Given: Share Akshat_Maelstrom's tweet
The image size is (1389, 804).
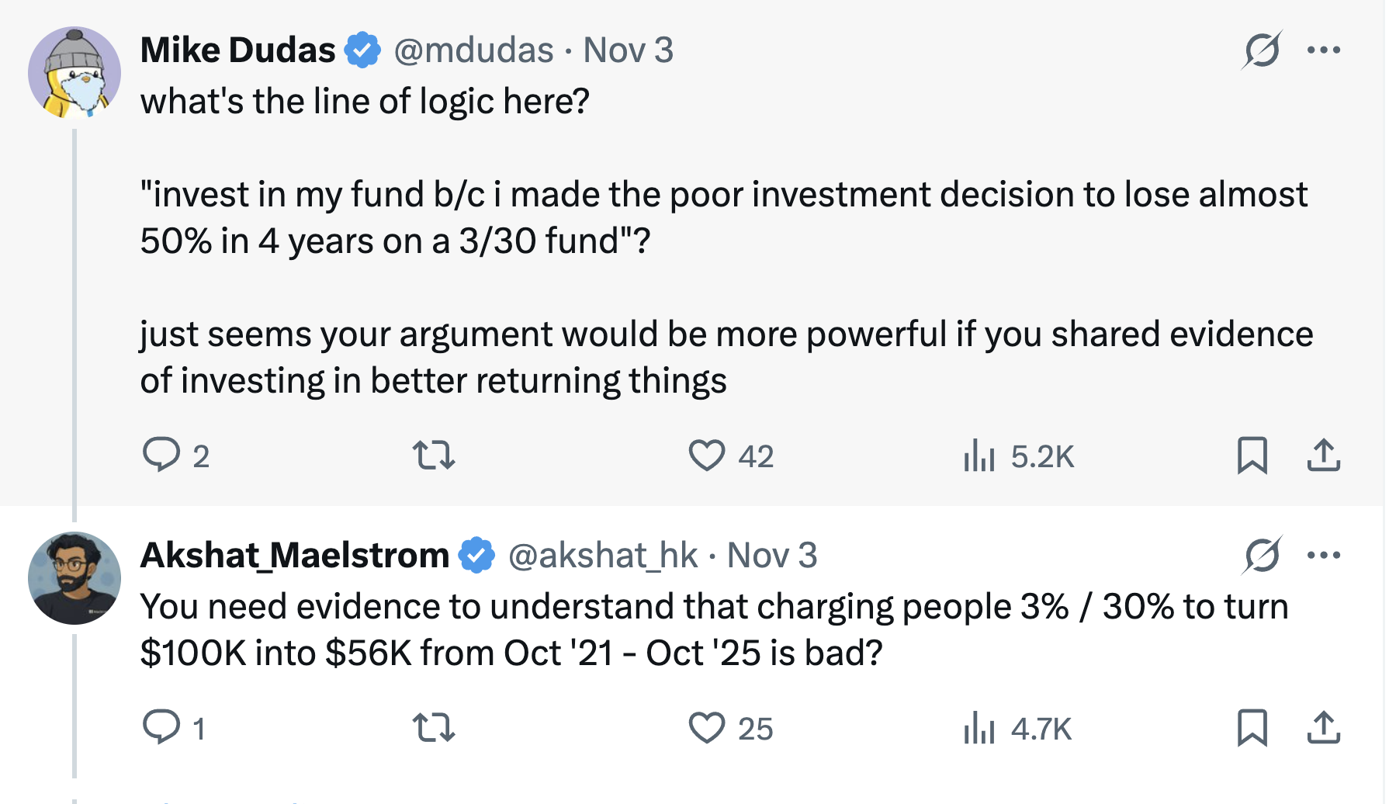Looking at the screenshot, I should pos(1323,728).
